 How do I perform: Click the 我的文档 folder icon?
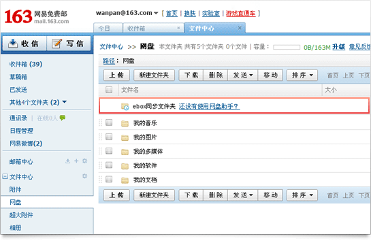(125, 180)
